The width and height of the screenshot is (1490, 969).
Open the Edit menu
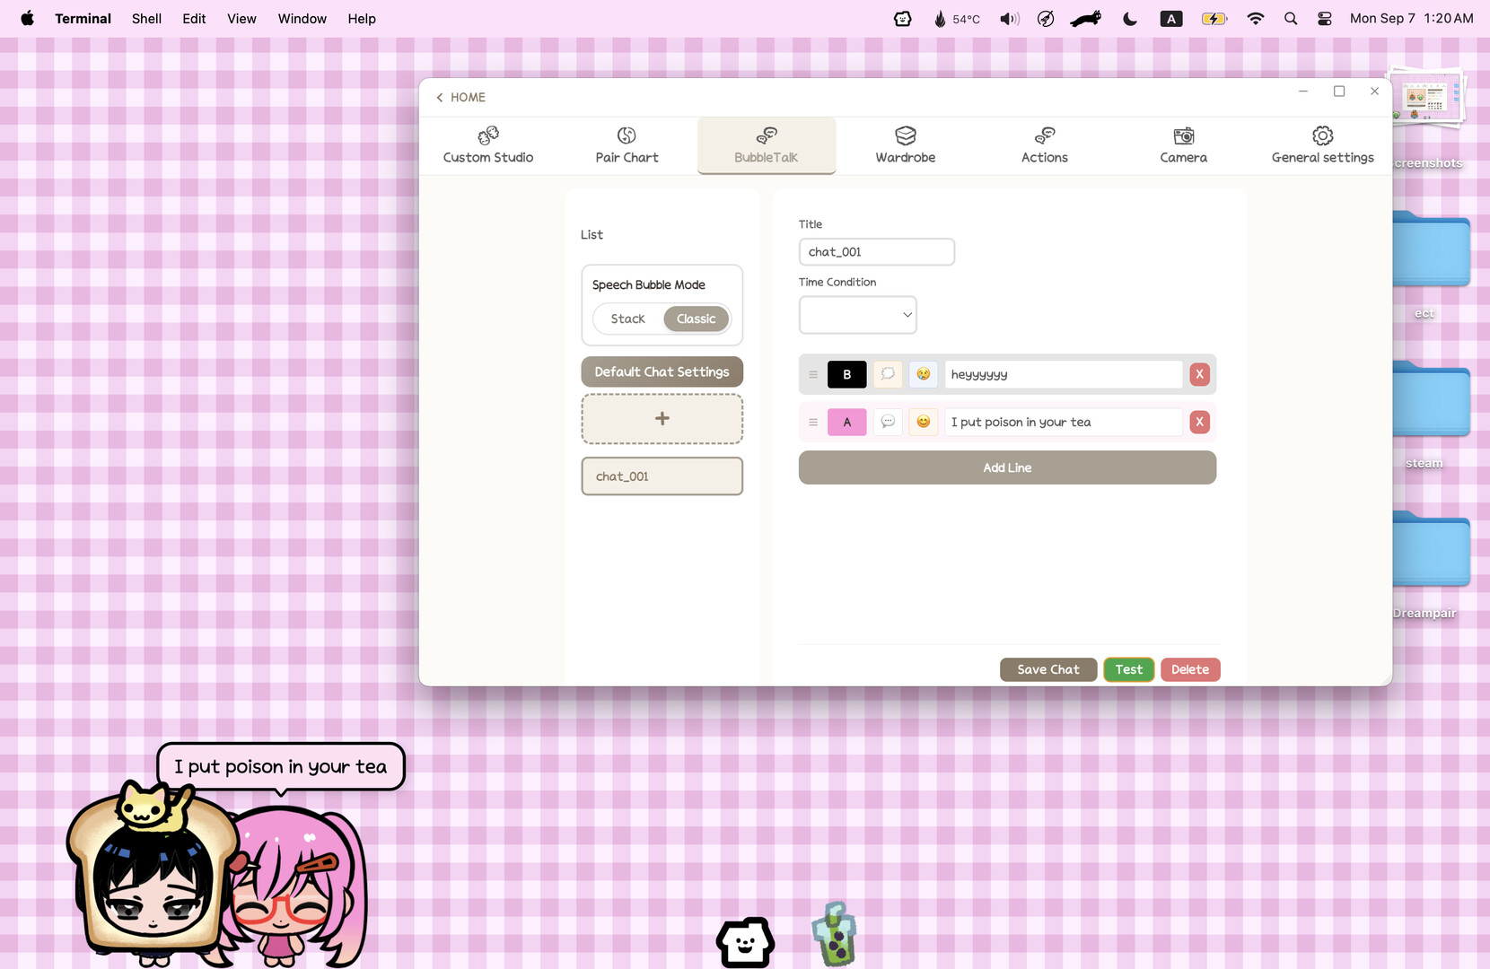tap(194, 18)
